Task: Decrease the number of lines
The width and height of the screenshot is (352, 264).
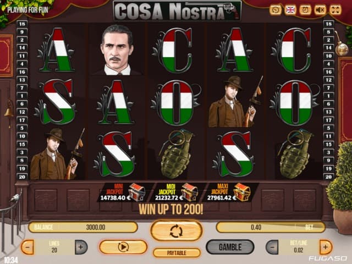Action: 28,247
